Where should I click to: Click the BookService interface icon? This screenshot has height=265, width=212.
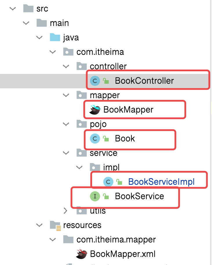95,196
